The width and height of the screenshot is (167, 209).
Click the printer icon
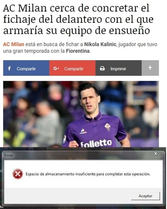click(x=102, y=68)
